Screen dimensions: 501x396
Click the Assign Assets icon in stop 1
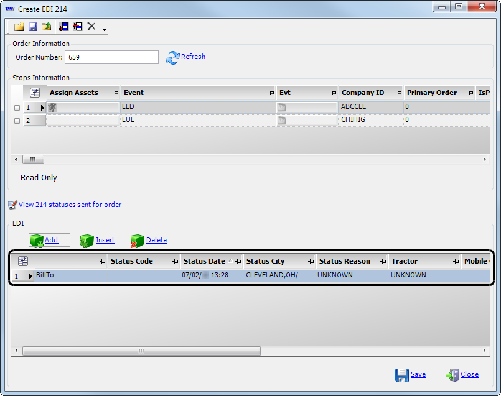(x=52, y=107)
